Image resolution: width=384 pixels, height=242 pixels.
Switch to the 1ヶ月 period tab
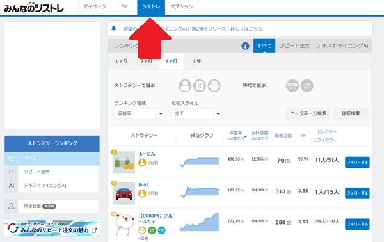pyautogui.click(x=121, y=61)
